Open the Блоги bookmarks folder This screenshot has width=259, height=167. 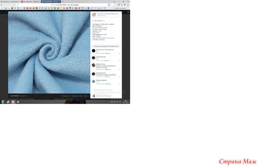pos(100,8)
